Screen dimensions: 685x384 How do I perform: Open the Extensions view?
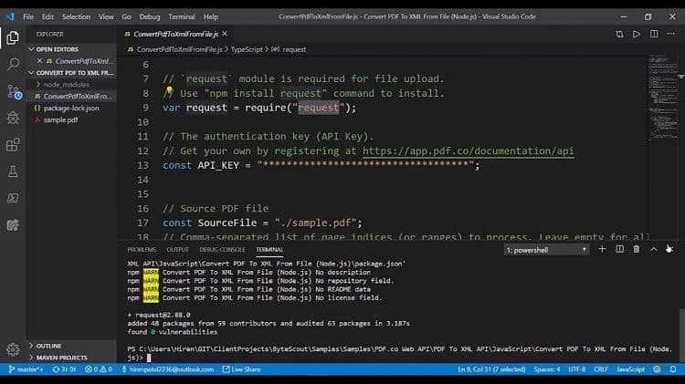(13, 145)
